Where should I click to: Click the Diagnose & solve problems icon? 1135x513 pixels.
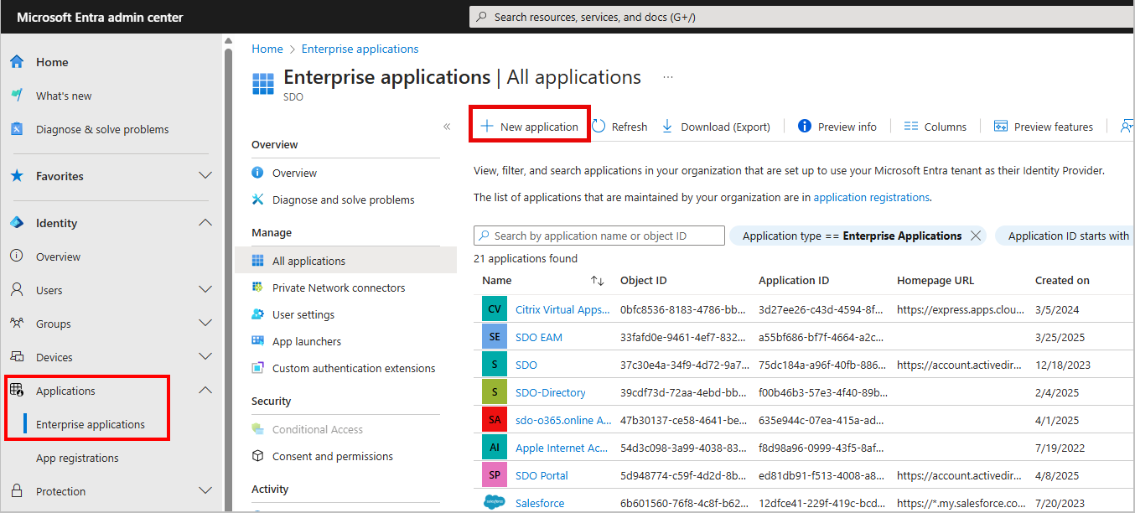17,129
